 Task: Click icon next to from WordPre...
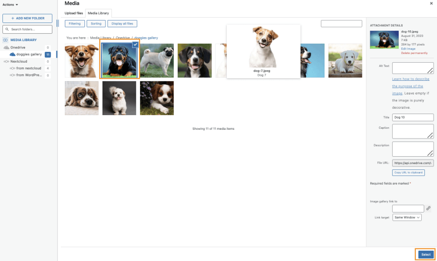(12, 75)
